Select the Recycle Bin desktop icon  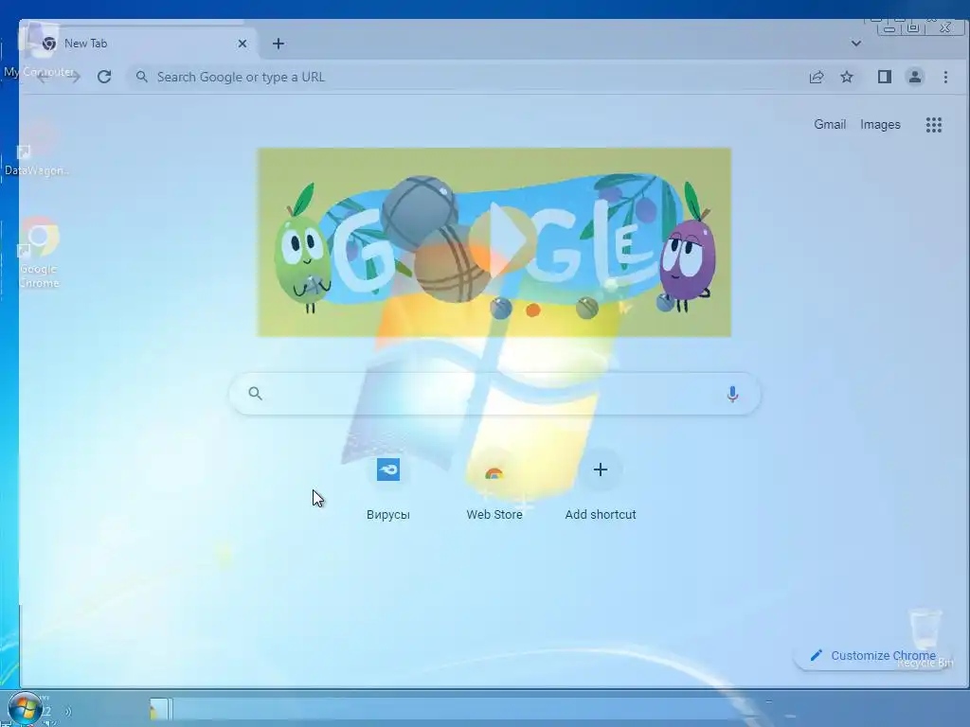[x=925, y=639]
